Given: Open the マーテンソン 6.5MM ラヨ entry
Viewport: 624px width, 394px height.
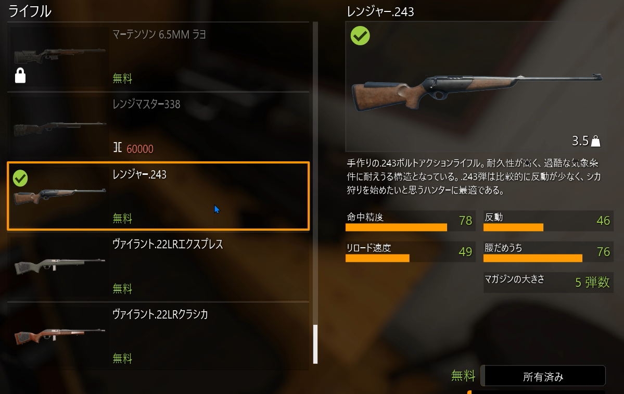Looking at the screenshot, I should [x=158, y=57].
